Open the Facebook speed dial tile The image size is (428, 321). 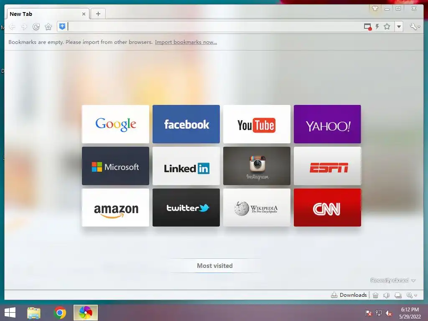[186, 124]
